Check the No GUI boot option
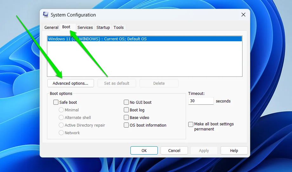 click(126, 103)
